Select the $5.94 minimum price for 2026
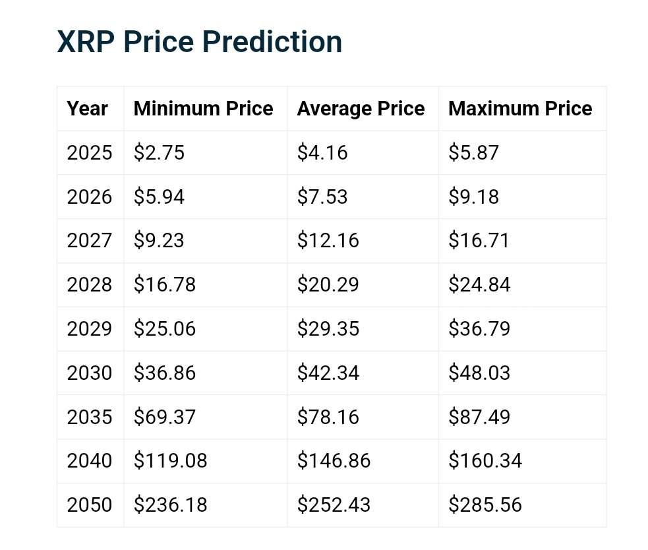This screenshot has height=550, width=648. [x=159, y=197]
